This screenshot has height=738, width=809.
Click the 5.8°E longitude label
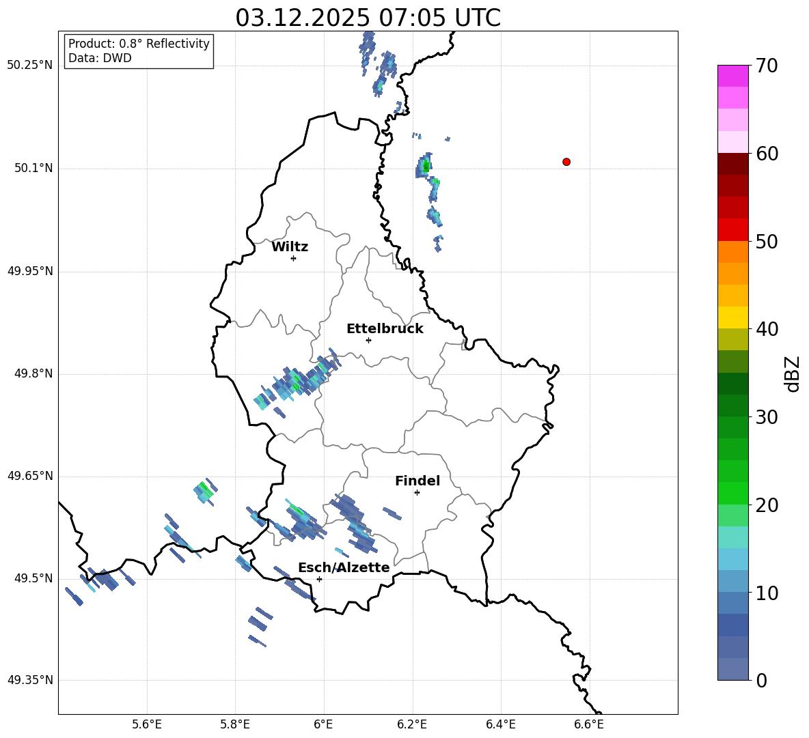click(235, 724)
